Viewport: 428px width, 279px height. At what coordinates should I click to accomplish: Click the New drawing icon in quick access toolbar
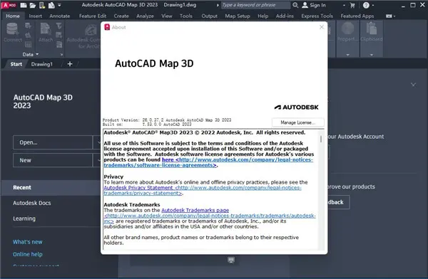coord(24,5)
